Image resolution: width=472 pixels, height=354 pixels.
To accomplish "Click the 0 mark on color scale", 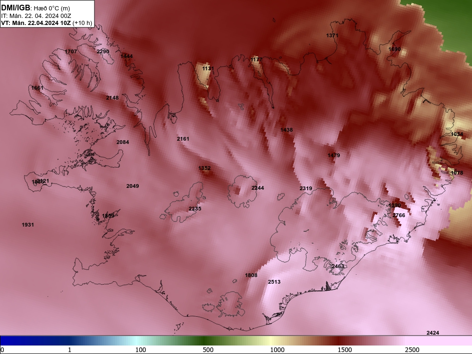I will pos(2,350).
